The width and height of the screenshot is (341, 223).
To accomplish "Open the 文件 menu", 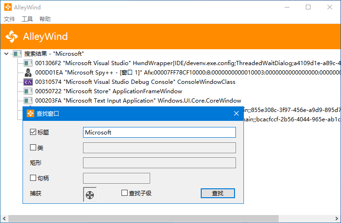I will (9, 19).
